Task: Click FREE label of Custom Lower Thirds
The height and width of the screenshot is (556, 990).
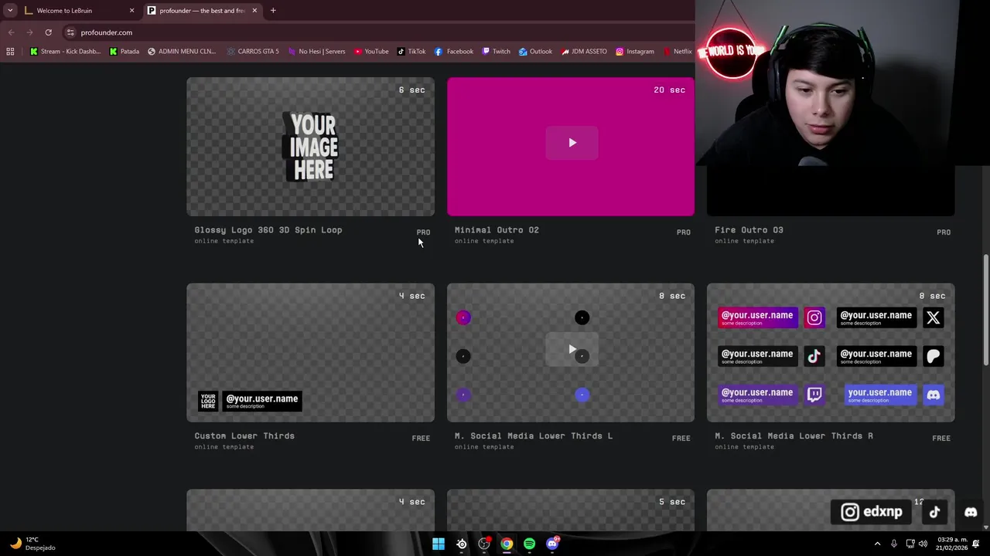Action: click(x=421, y=438)
